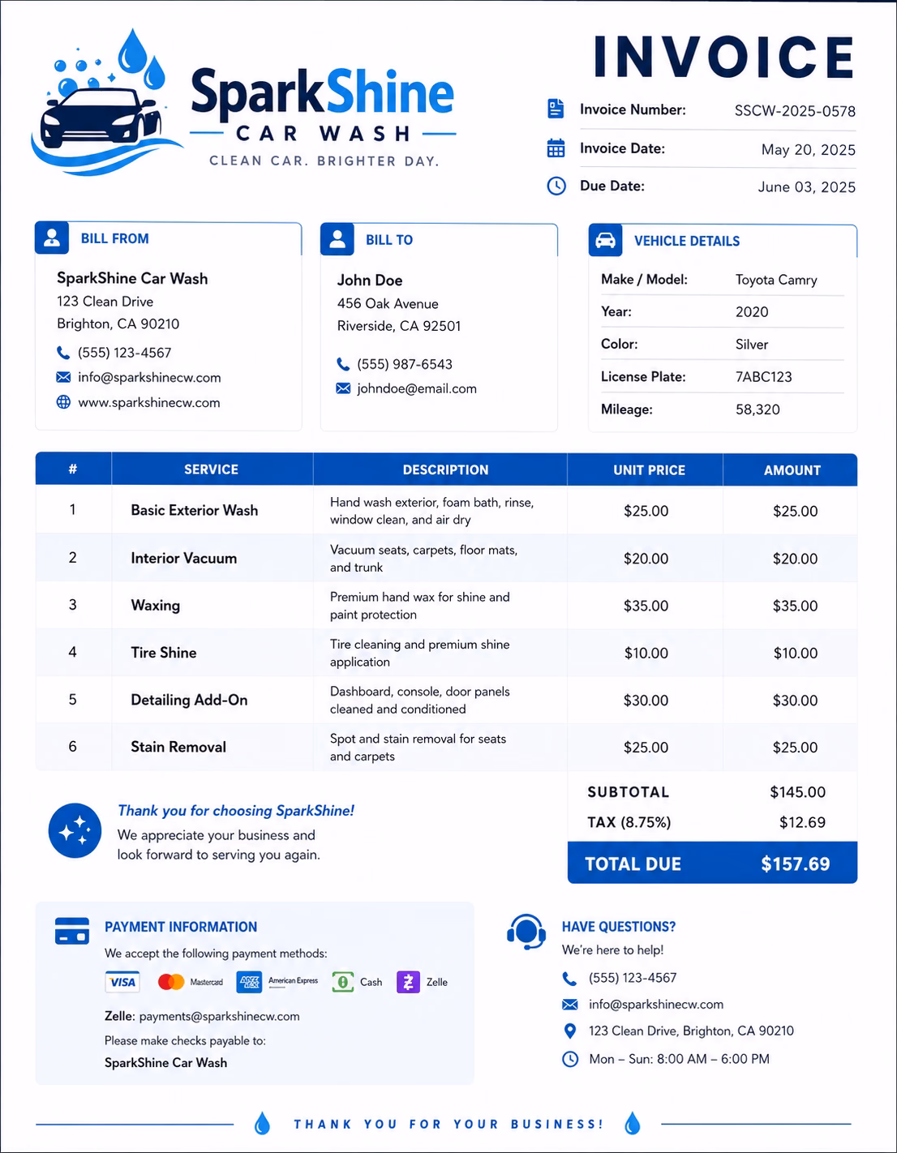This screenshot has height=1153, width=897.
Task: Click the DESCRIPTION column header
Action: coord(446,469)
